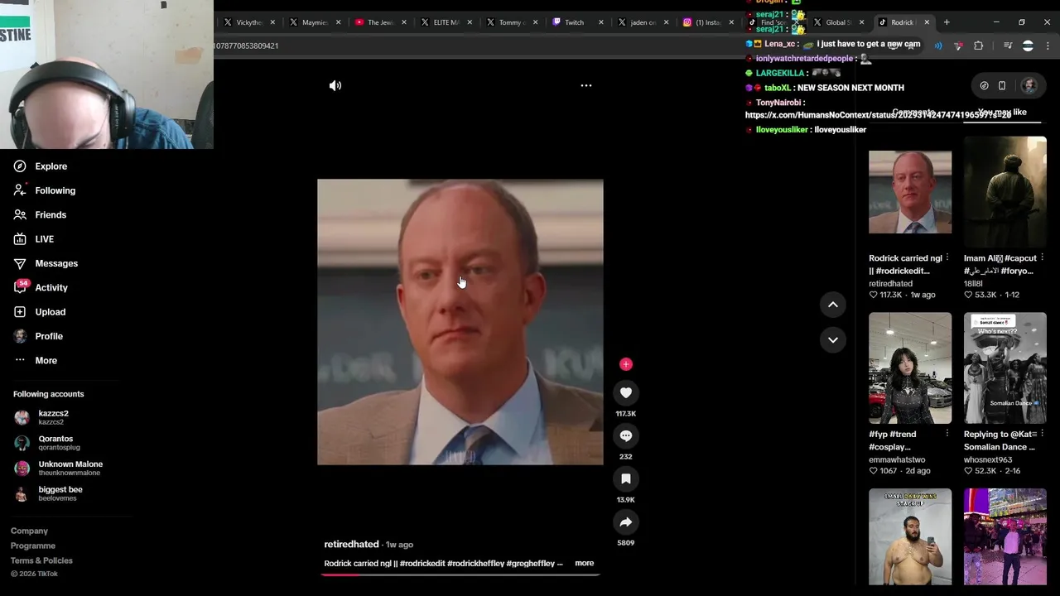Open retiredhated profile from video caption

(351, 544)
